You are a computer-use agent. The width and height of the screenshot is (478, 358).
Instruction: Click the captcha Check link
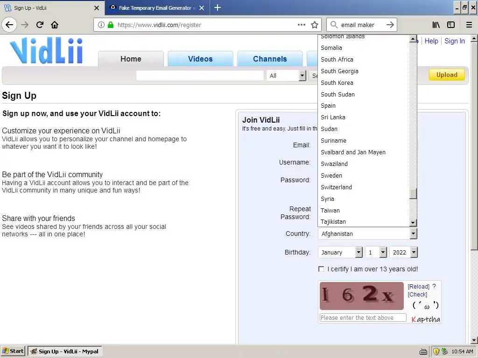(x=417, y=295)
